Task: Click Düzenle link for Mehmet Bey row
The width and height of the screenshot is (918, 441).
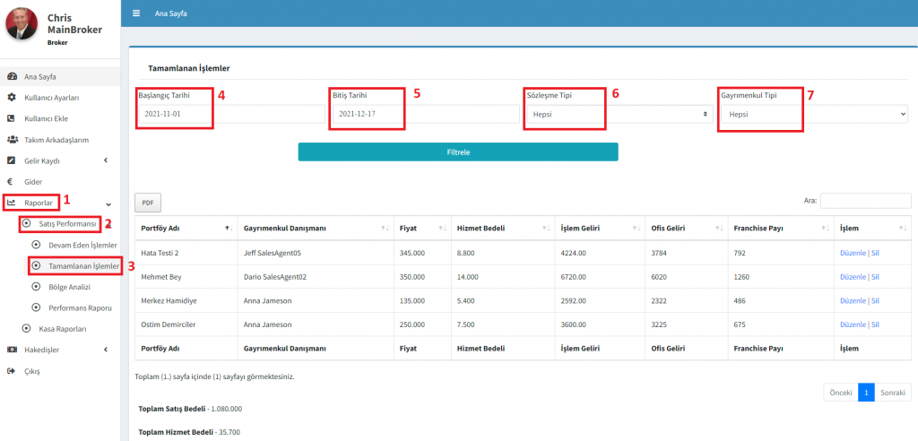Action: coord(853,277)
